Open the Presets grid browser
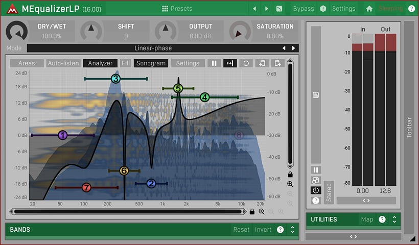 pos(177,9)
